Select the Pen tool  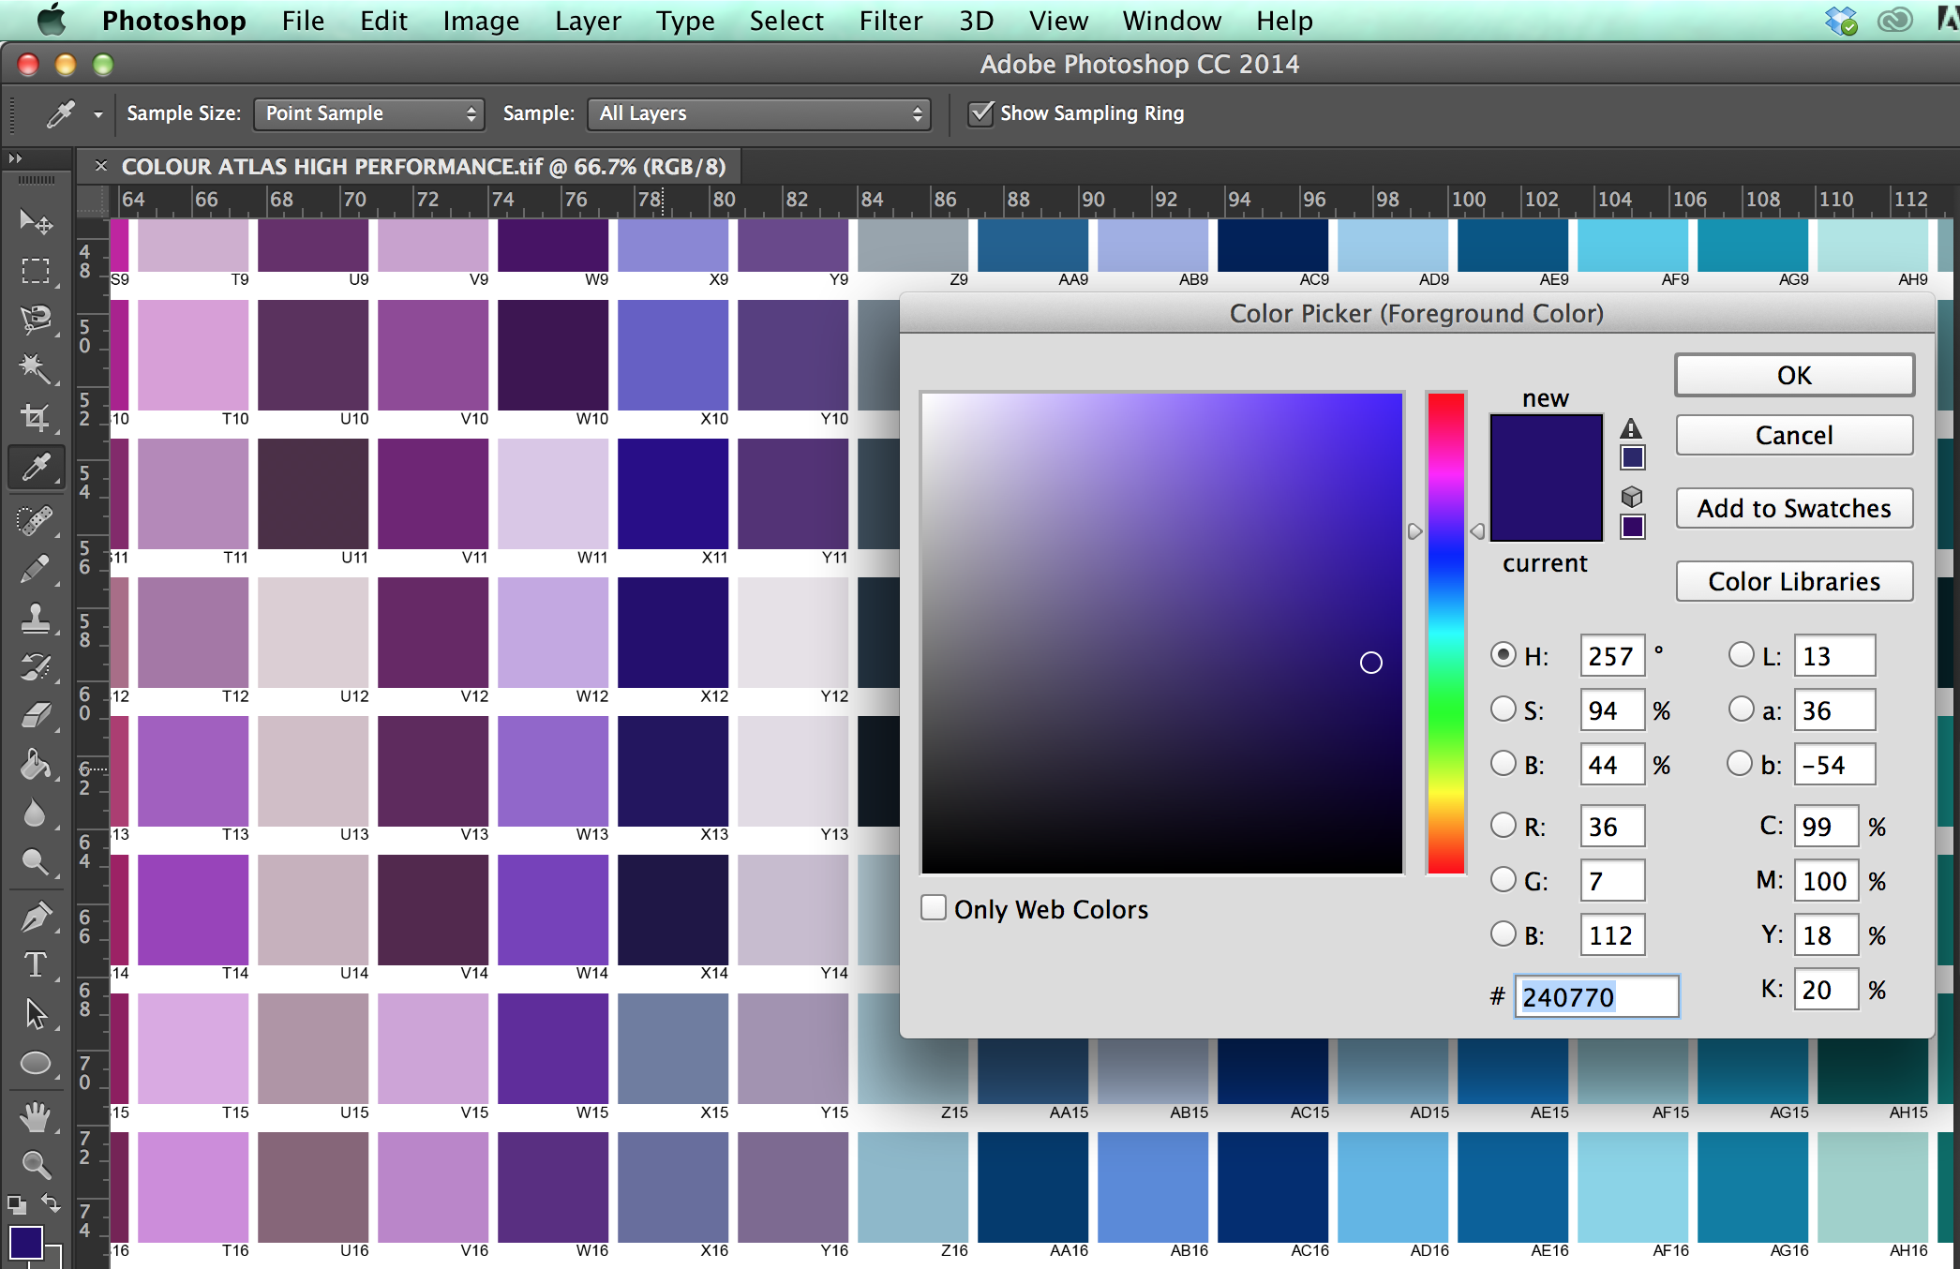[x=36, y=917]
